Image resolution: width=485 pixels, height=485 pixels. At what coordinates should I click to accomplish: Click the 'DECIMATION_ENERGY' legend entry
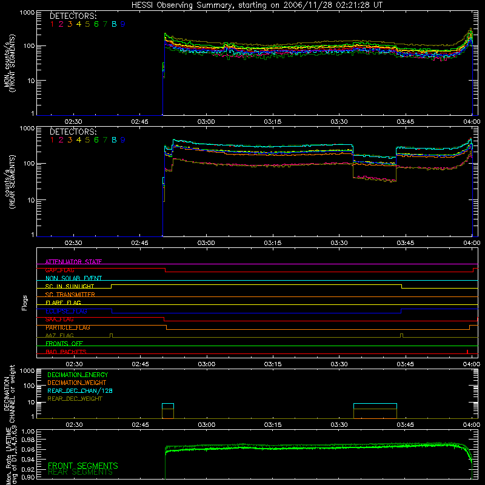click(x=78, y=375)
